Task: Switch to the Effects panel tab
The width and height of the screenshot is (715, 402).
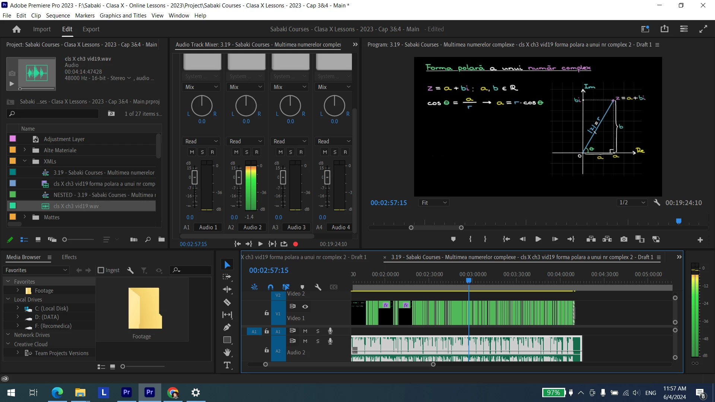Action: (x=69, y=257)
